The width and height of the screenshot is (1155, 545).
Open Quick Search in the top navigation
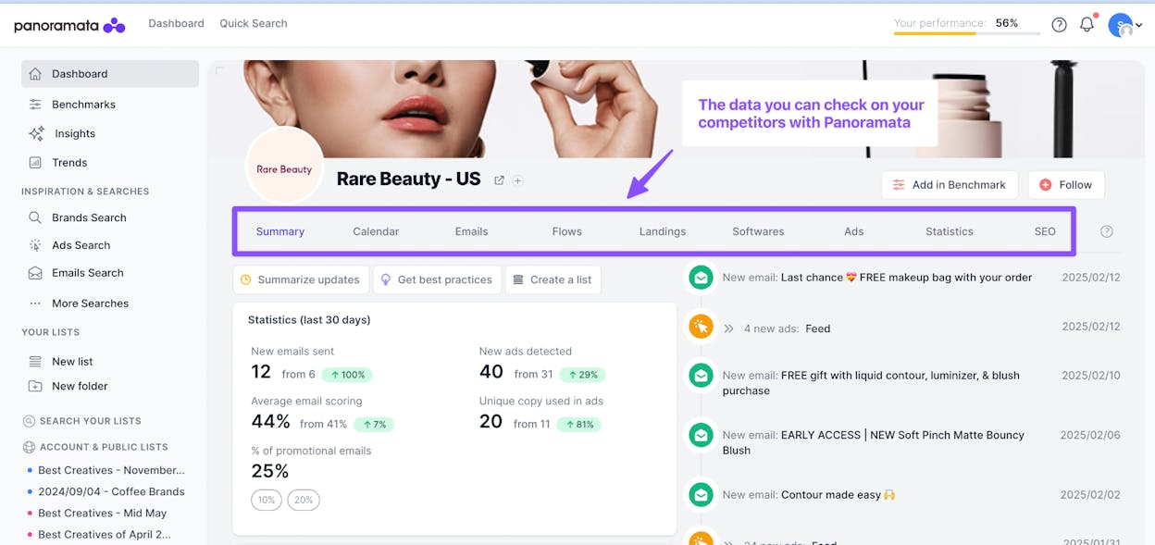tap(254, 23)
